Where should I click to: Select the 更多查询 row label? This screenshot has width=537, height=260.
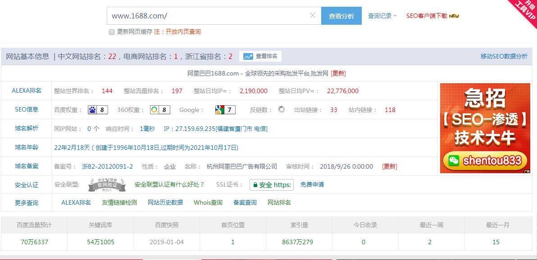click(x=27, y=203)
